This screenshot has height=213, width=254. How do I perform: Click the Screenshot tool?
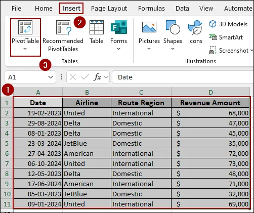(229, 51)
